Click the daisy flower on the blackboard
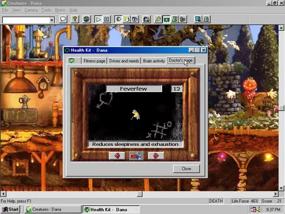The height and width of the screenshot is (214, 285). [x=135, y=115]
